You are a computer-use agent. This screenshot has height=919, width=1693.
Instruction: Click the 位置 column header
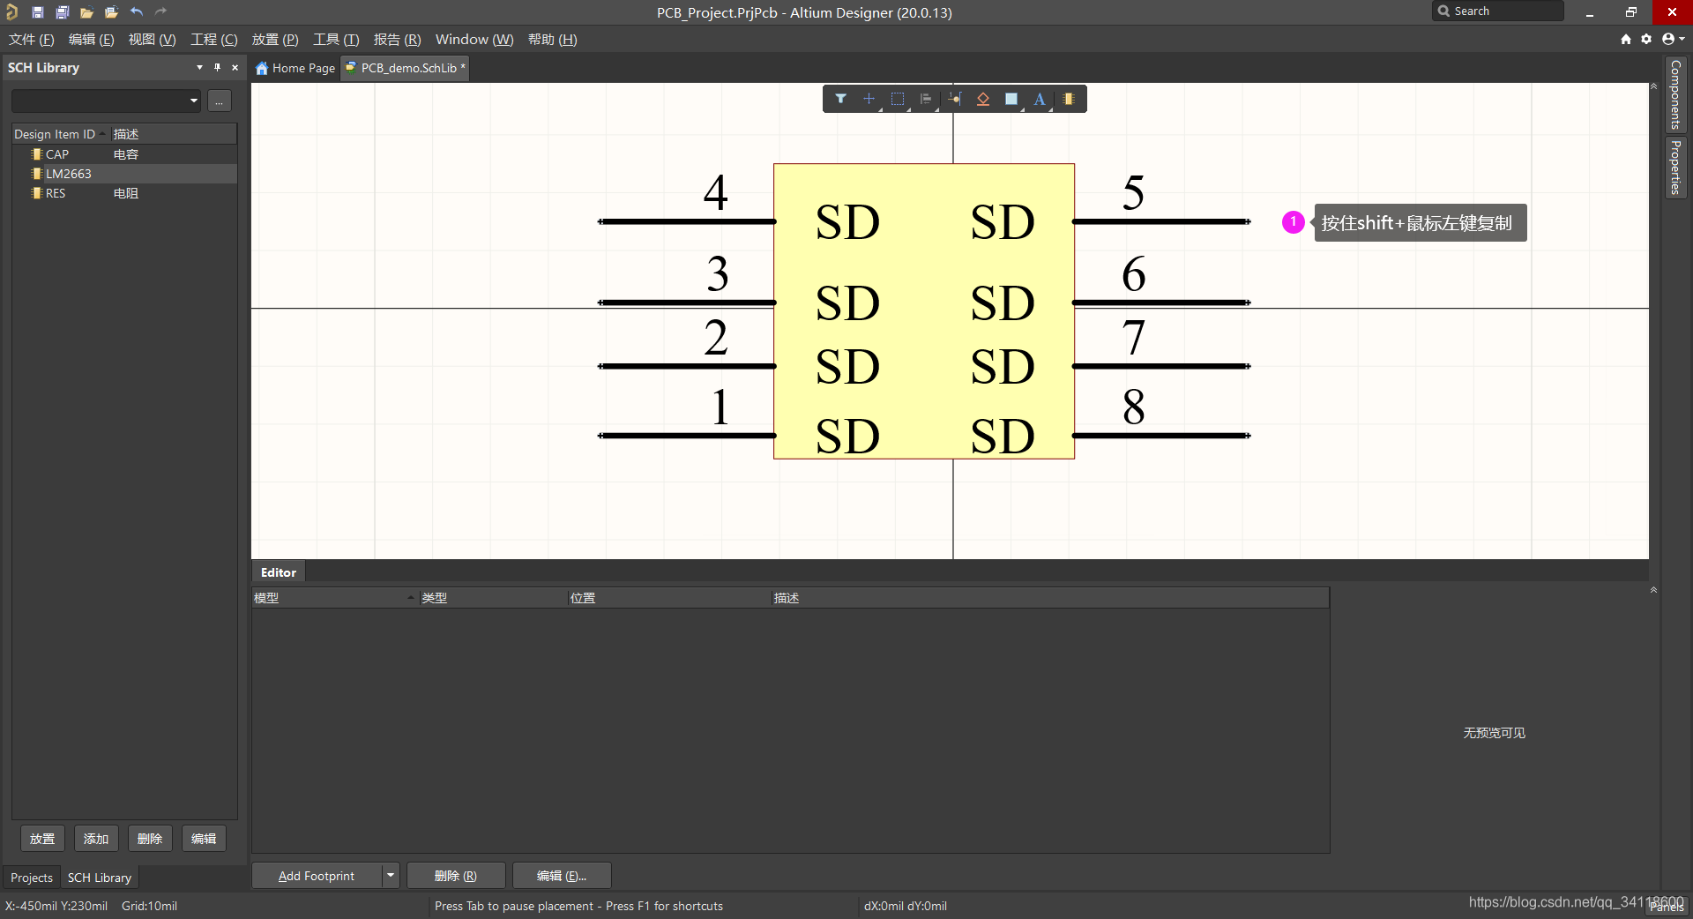point(670,598)
